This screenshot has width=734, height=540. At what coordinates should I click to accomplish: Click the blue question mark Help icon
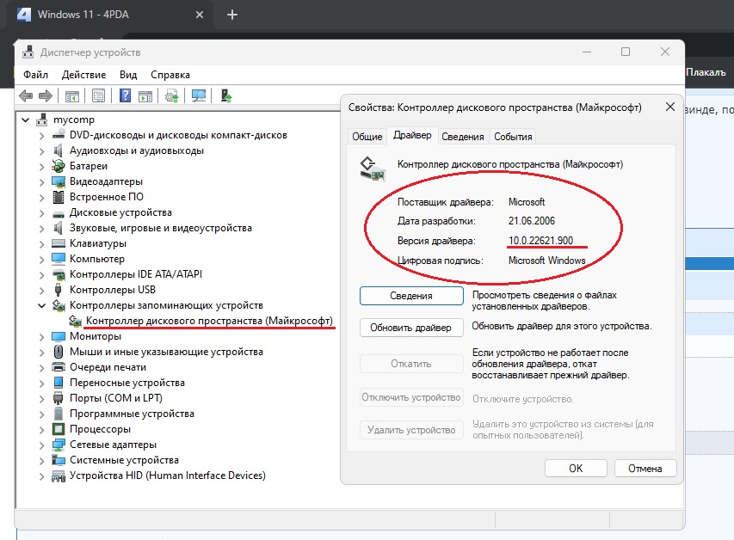tap(126, 96)
